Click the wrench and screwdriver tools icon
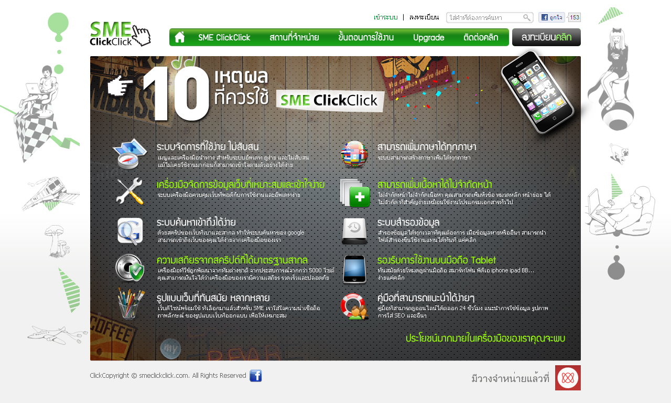671x403 pixels. click(x=129, y=191)
